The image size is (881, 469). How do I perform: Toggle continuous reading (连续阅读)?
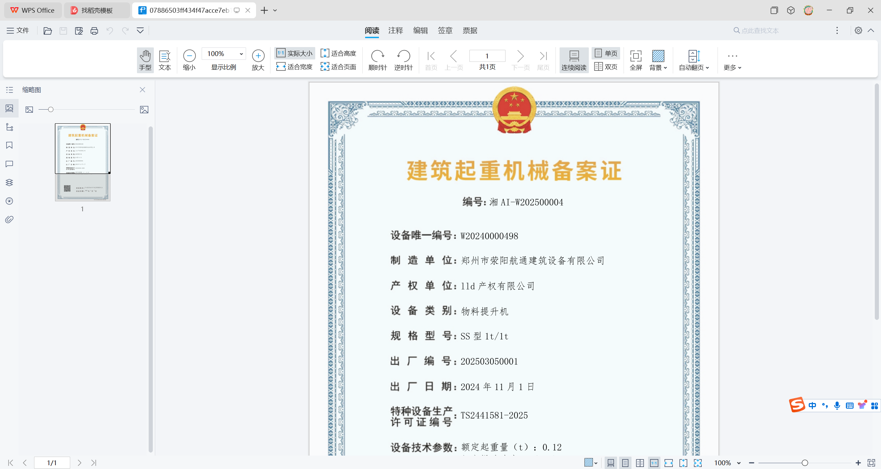pos(574,60)
